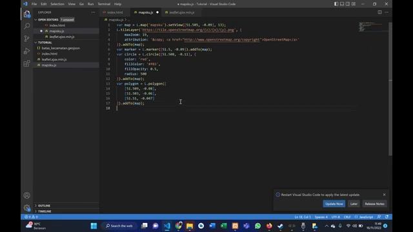Open the Search view in the activity bar
Image resolution: width=413 pixels, height=232 pixels.
coord(27,26)
